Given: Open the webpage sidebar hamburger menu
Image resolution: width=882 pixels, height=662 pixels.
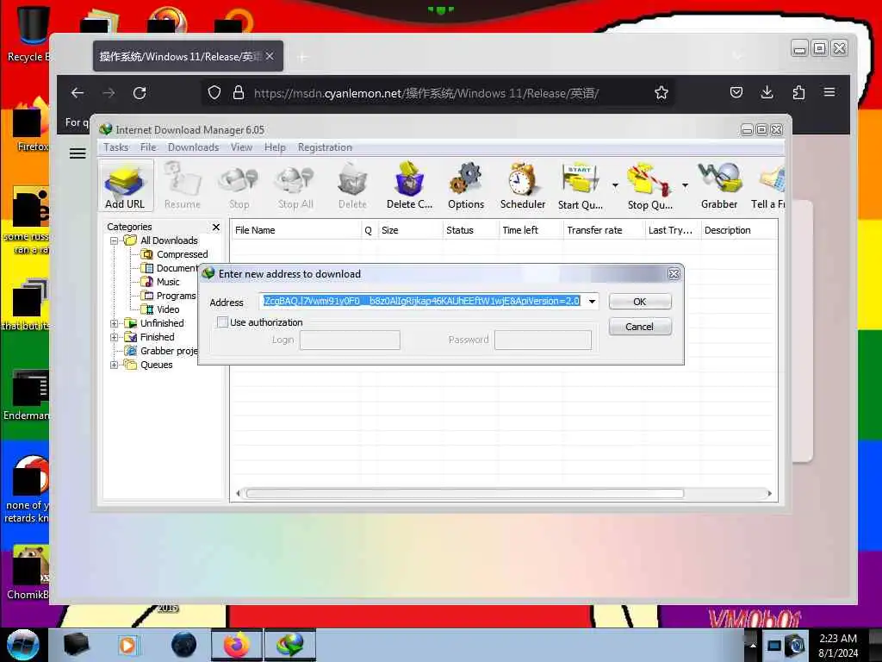Looking at the screenshot, I should point(78,153).
